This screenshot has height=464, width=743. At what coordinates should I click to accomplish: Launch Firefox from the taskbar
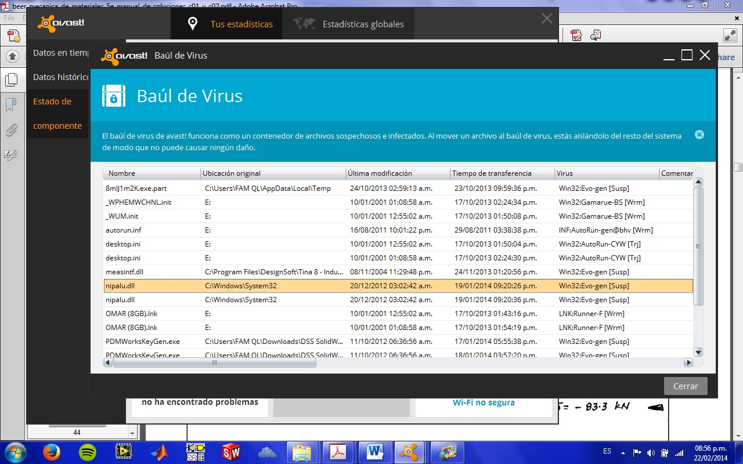point(52,452)
